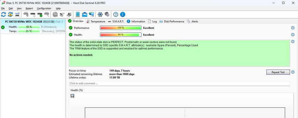Click the help icon beside the status text box
298x118 pixels.
point(293,42)
